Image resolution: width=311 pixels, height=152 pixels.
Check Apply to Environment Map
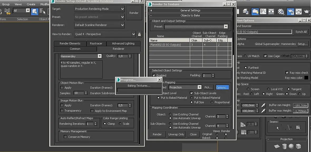(x=92, y=111)
